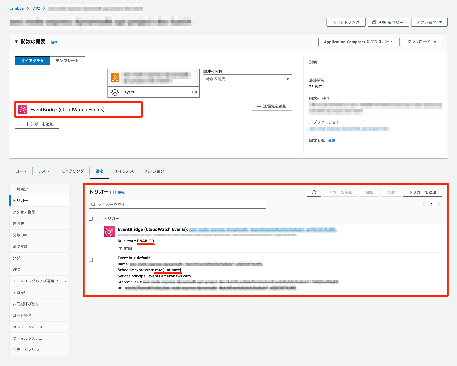Select the EventBridge trigger row checkbox
Viewport: 457px width, 366px height.
pos(91,260)
